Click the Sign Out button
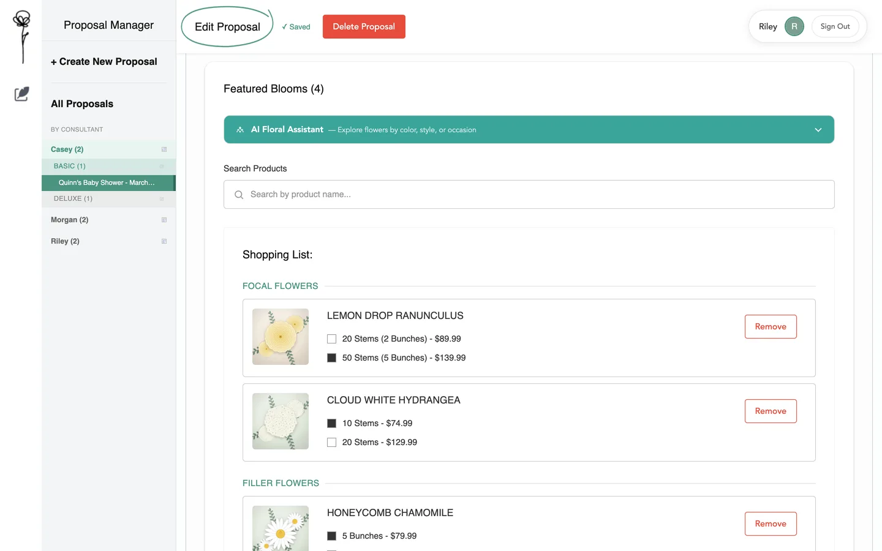882x551 pixels. tap(835, 26)
